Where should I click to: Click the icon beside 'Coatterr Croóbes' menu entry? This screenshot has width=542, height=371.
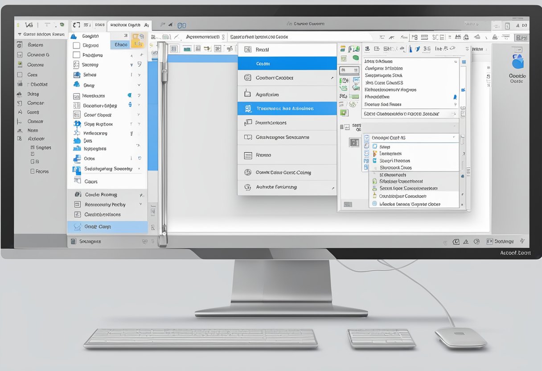(x=248, y=78)
